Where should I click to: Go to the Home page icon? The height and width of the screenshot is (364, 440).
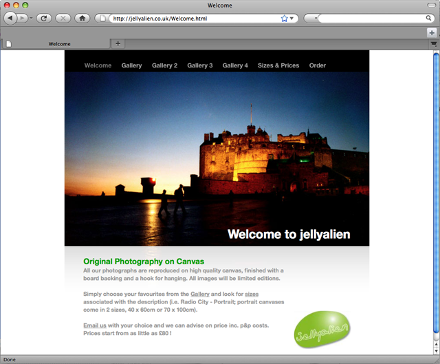coord(82,19)
